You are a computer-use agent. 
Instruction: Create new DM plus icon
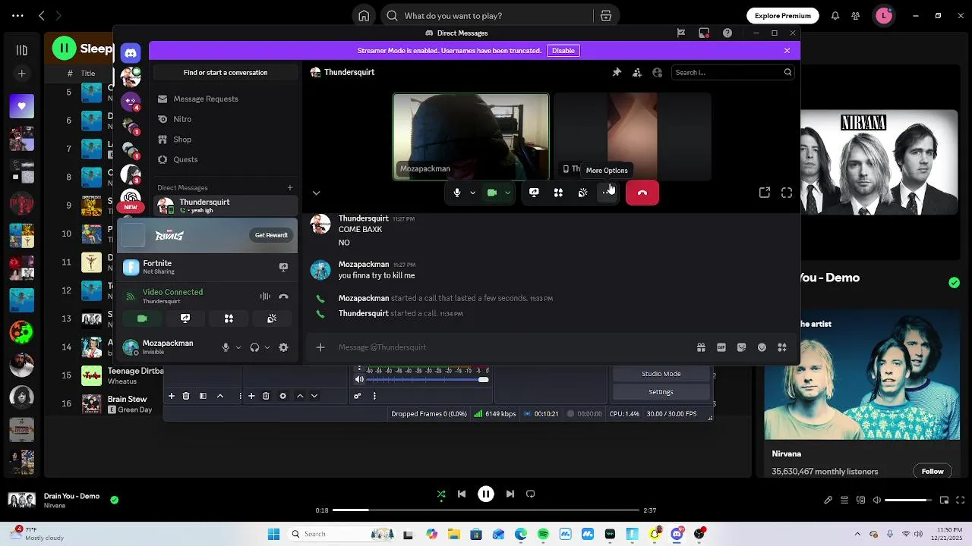click(289, 187)
